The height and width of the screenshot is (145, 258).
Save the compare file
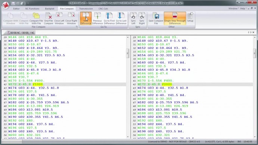[x=156, y=18]
